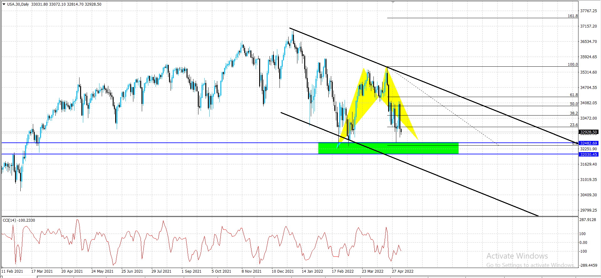Click the Activate Windows watermark text

(517, 256)
